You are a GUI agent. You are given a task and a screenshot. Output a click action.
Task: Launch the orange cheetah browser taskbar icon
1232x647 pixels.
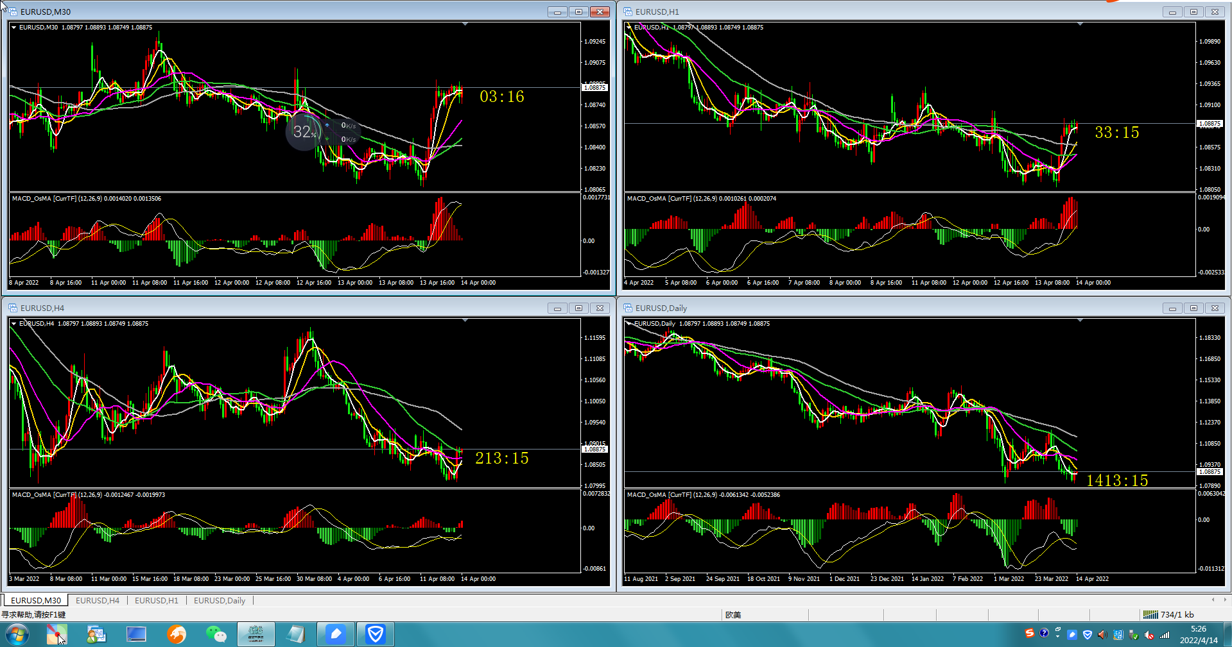[176, 634]
